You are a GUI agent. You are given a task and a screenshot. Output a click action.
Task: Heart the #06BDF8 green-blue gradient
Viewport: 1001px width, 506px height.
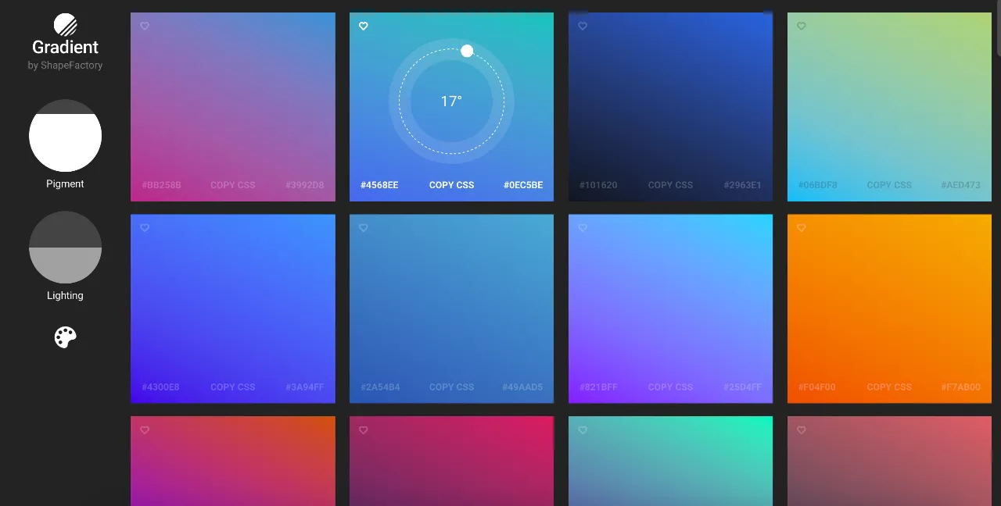click(802, 26)
